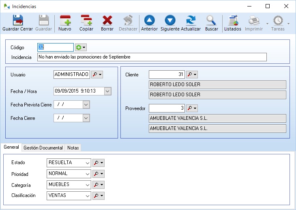
Task: Open the Fecha Prevista Cierre date picker
Action: (86, 105)
